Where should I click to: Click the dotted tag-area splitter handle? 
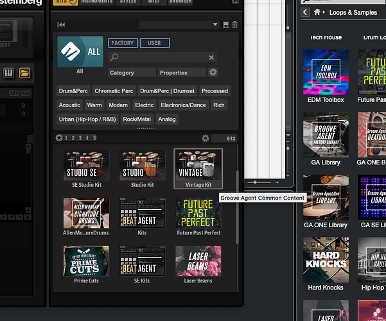(146, 128)
